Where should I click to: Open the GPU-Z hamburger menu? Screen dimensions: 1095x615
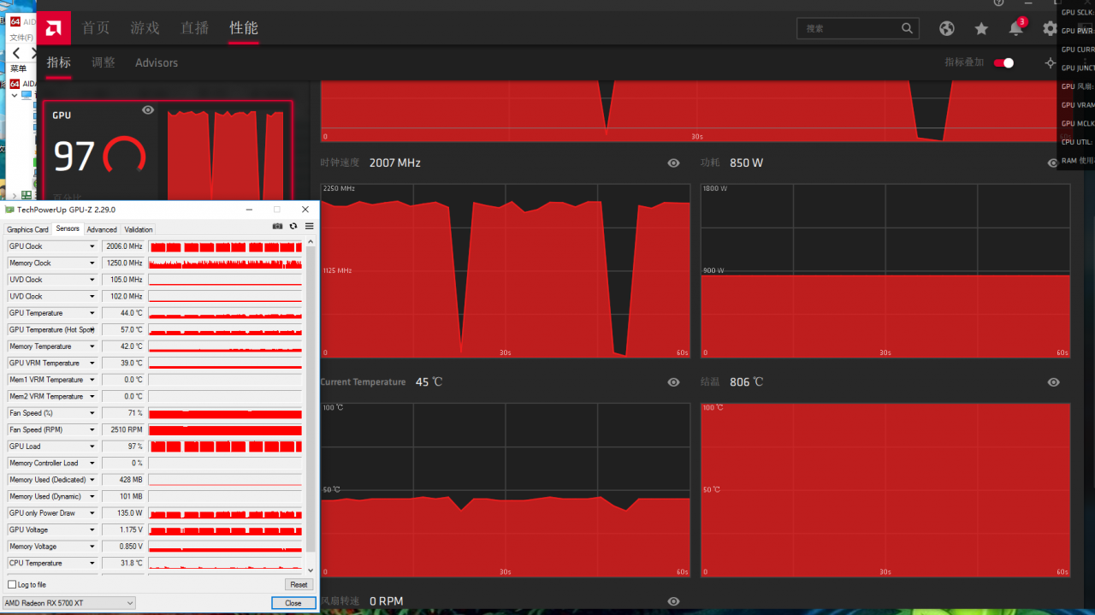pos(309,226)
